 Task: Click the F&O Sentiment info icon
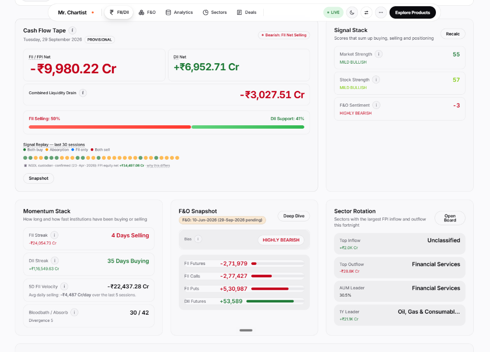[x=376, y=105]
